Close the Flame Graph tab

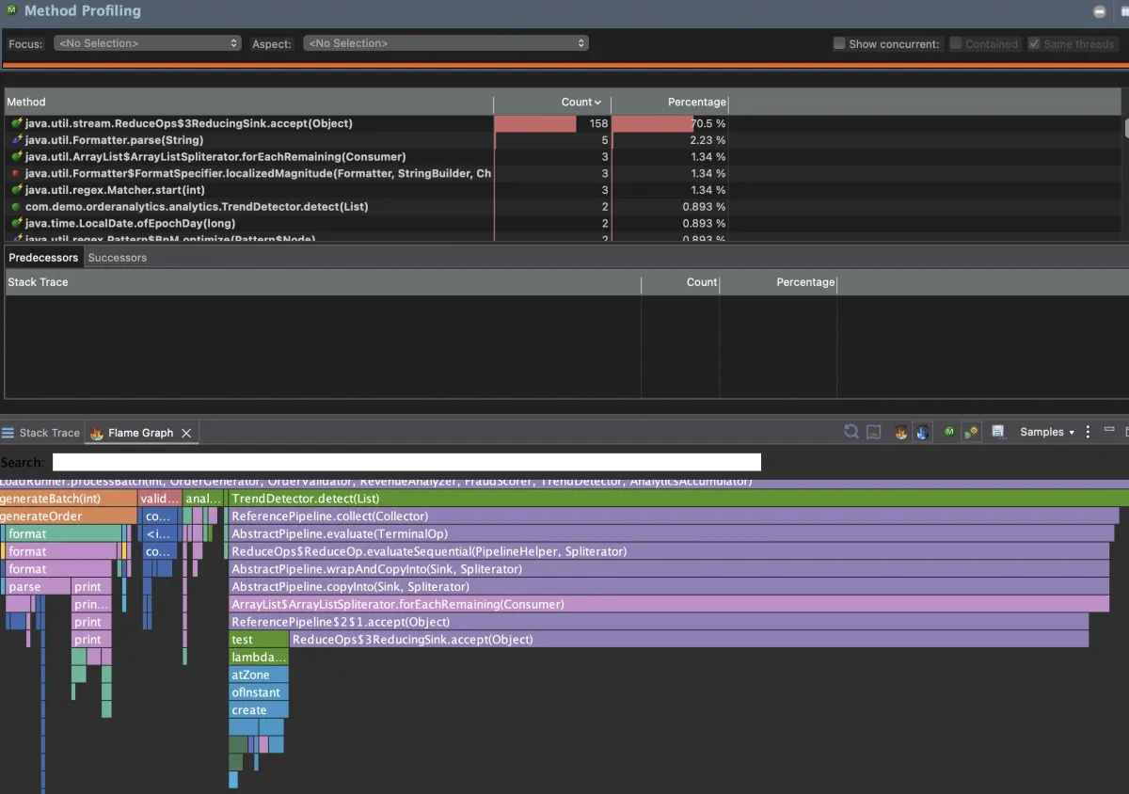[x=187, y=432]
